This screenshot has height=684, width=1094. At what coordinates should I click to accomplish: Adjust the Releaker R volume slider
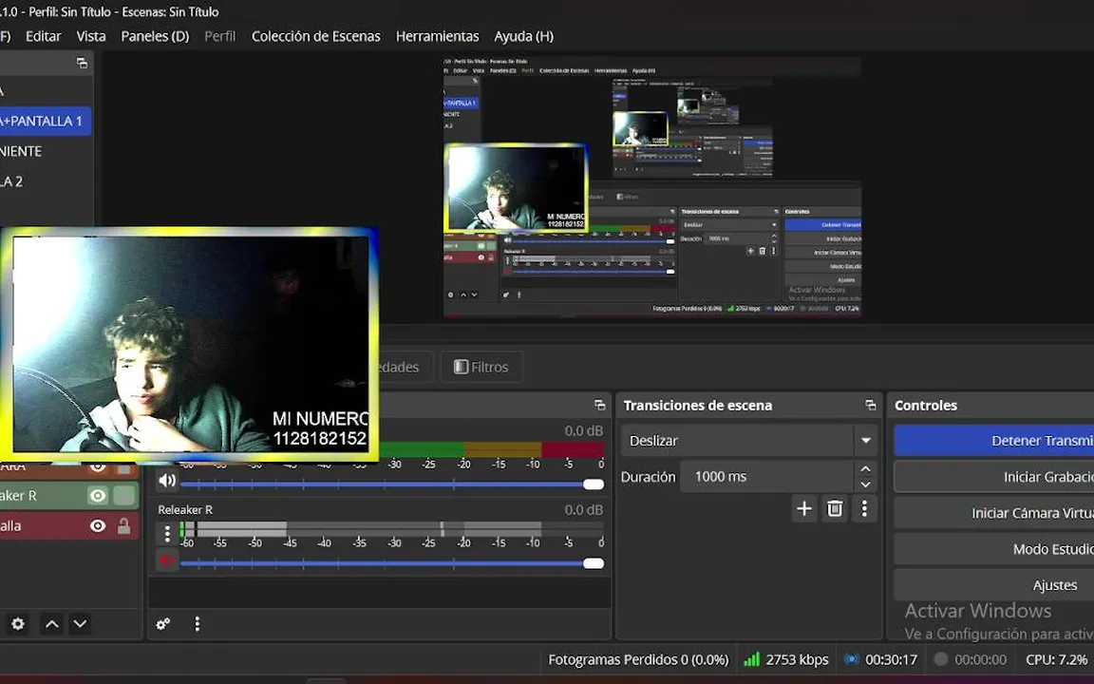pos(392,563)
